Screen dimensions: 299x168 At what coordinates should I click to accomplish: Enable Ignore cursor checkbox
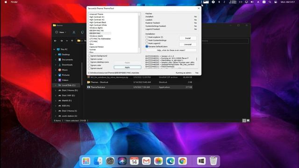click(89, 59)
